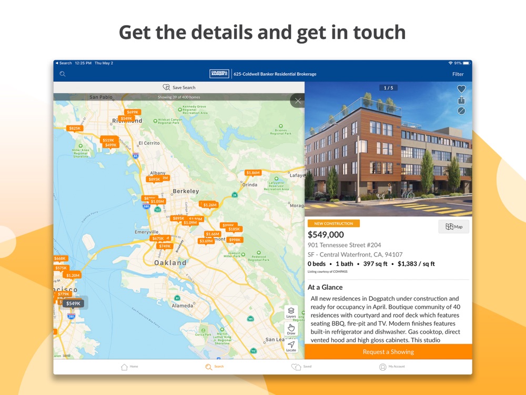Viewport: 526px width, 395px height.
Task: Activate the Draw tool on the map
Action: coord(291,329)
